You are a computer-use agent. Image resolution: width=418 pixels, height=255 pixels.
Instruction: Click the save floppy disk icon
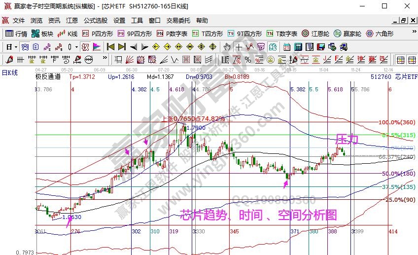point(320,47)
